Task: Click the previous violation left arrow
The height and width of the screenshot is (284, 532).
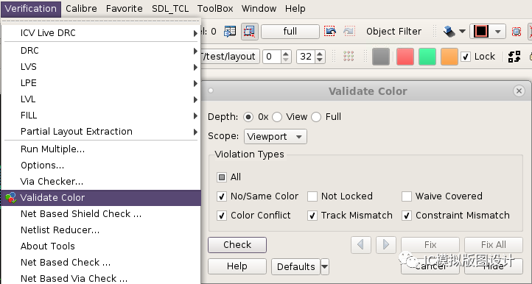Action: pos(360,245)
